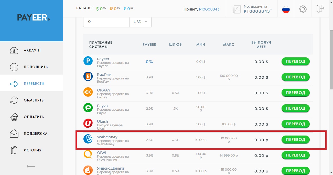
Task: Click the OKPAY payment system name
Action: tap(104, 90)
